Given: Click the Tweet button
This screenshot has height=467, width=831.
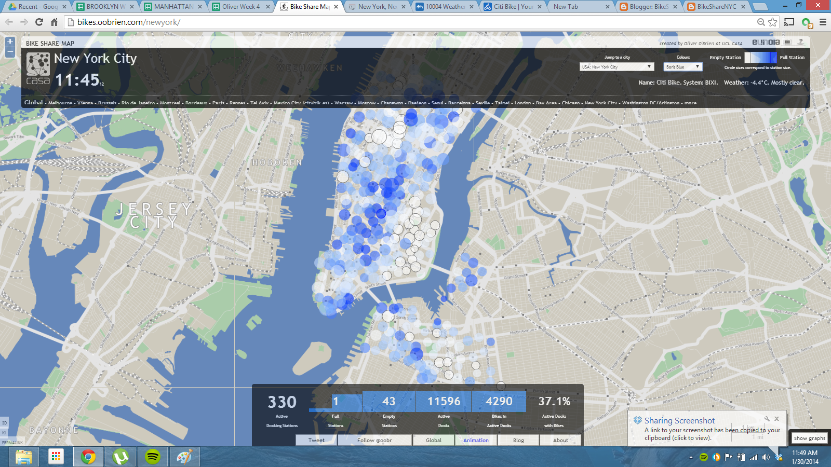Looking at the screenshot, I should tap(316, 440).
